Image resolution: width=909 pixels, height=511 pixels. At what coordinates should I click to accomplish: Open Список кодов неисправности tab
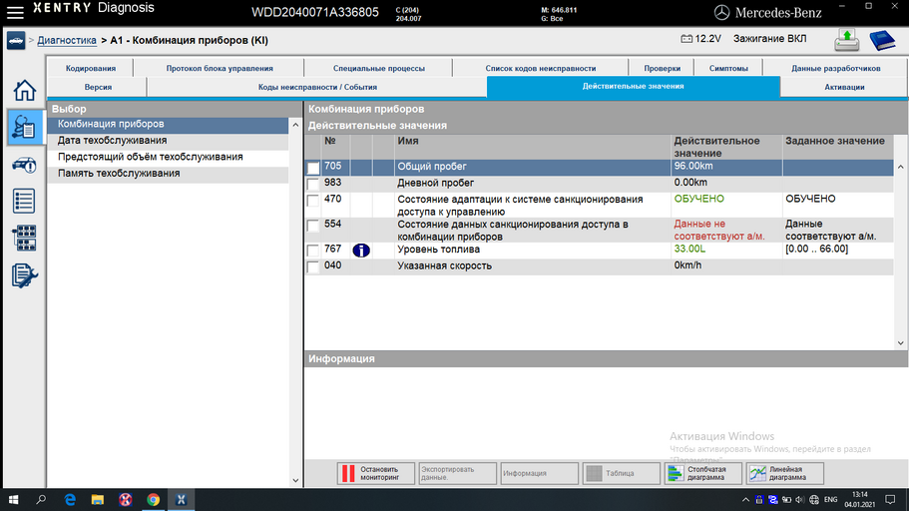click(540, 68)
